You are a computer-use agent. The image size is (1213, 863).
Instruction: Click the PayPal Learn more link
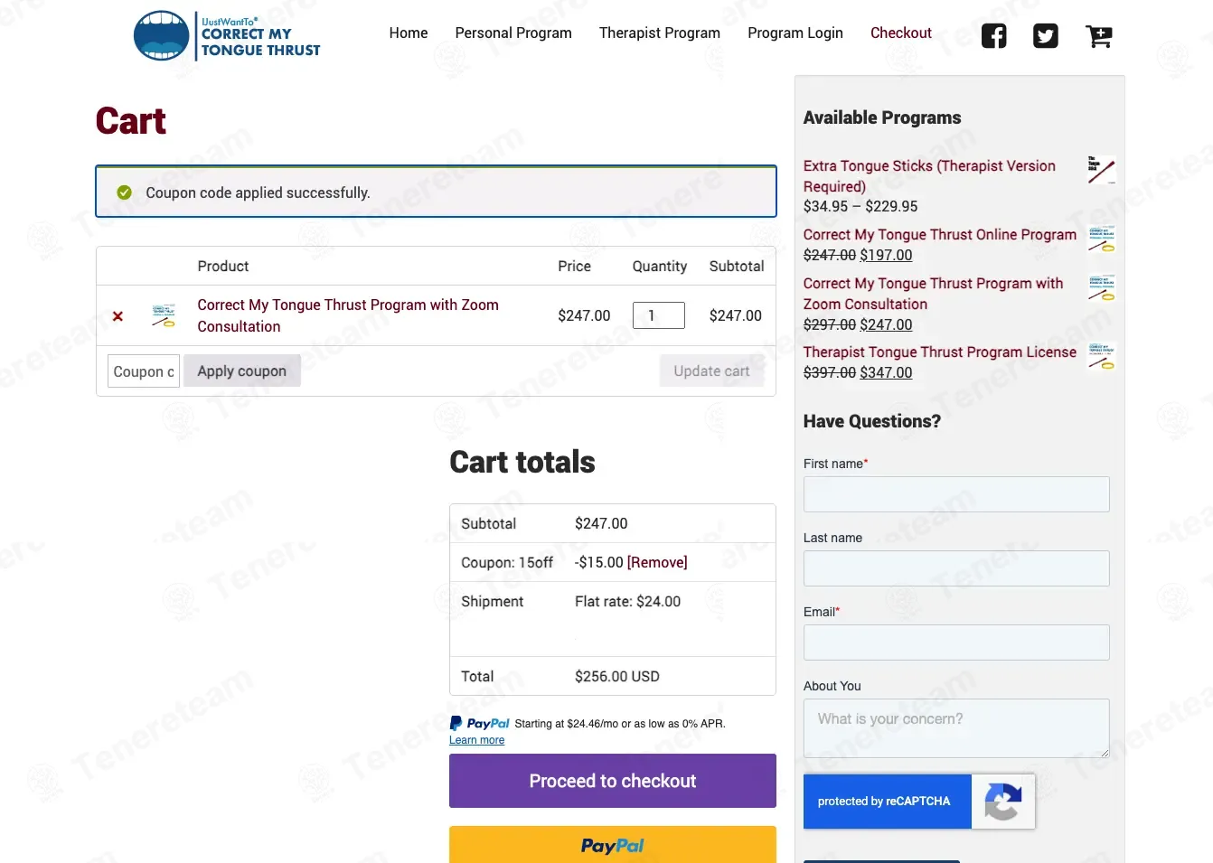476,740
